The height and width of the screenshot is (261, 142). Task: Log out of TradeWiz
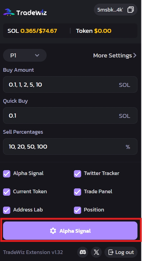pyautogui.click(x=121, y=252)
